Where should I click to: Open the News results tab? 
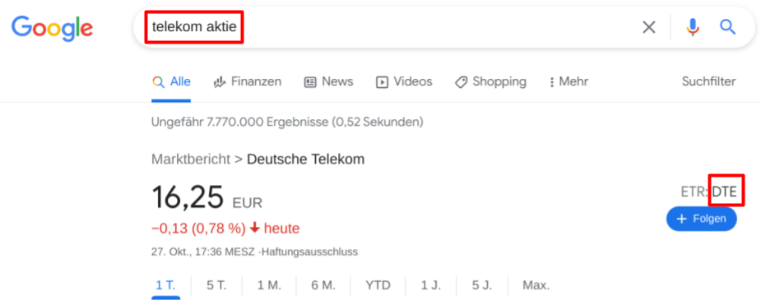click(x=328, y=82)
